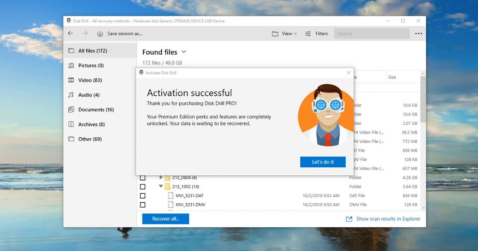Select Other (69) category
Image resolution: width=478 pixels, height=251 pixels.
100,139
